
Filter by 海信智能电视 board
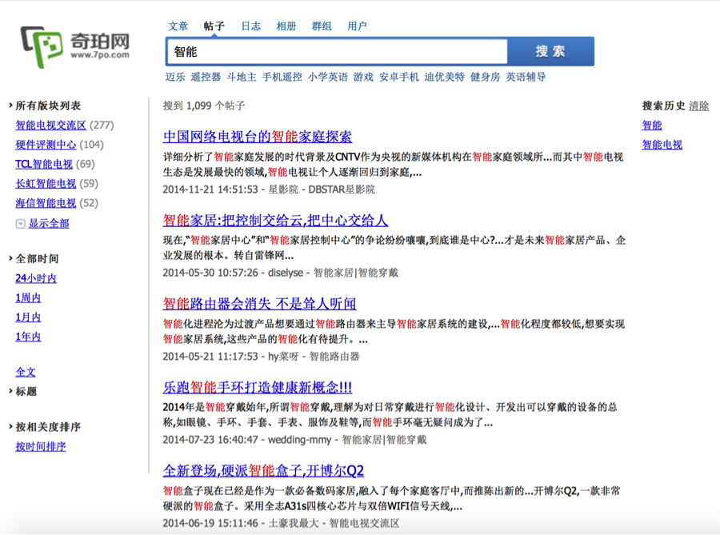[x=46, y=203]
